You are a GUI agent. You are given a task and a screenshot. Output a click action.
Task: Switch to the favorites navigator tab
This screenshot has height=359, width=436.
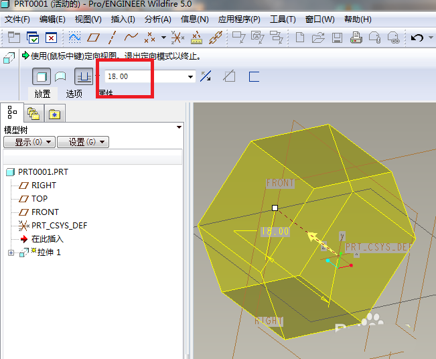(x=54, y=113)
